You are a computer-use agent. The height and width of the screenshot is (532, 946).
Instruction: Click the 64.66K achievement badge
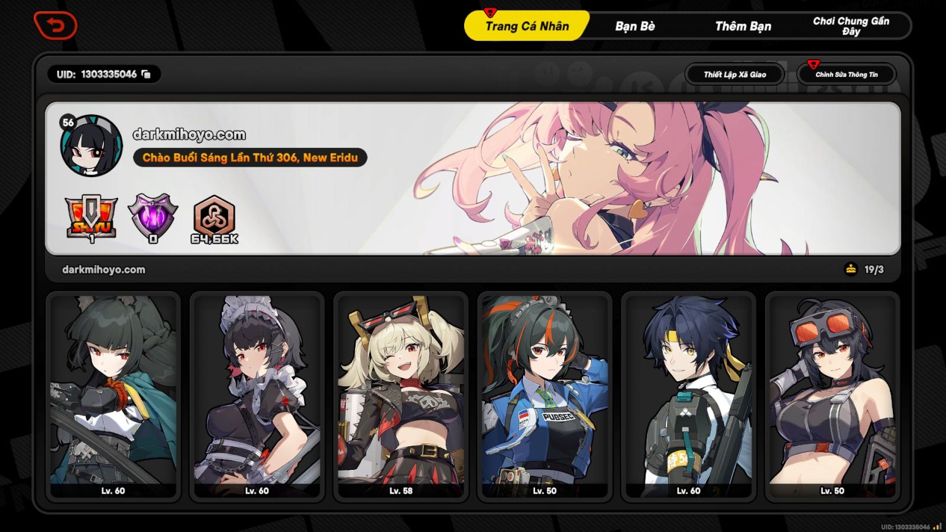[215, 219]
